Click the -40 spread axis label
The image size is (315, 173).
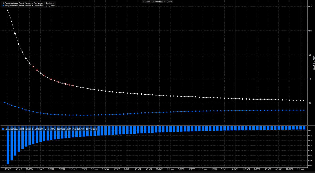pos(310,166)
